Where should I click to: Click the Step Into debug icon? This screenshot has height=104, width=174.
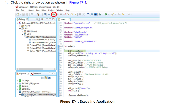pyautogui.click(x=68, y=14)
